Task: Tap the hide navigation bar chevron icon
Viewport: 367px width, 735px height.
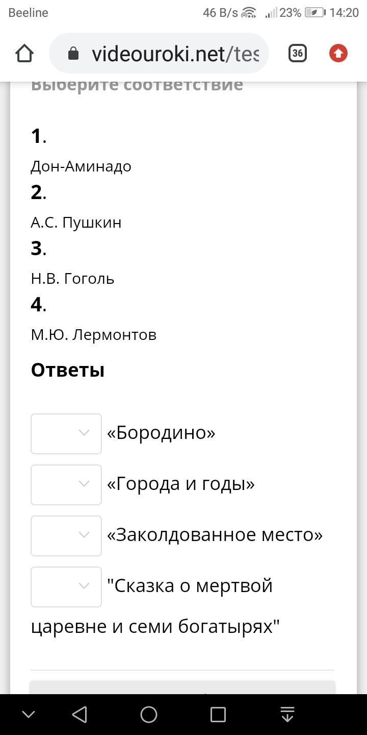Action: (29, 715)
